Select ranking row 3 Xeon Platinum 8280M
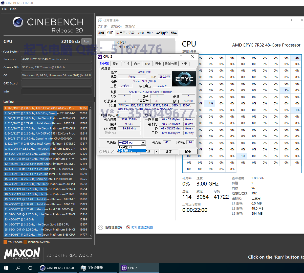Image resolution: width=304 pixels, height=273 pixels. (46, 118)
